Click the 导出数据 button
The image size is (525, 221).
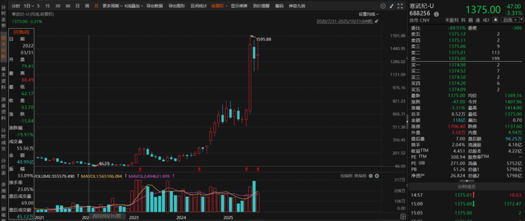pos(154,6)
